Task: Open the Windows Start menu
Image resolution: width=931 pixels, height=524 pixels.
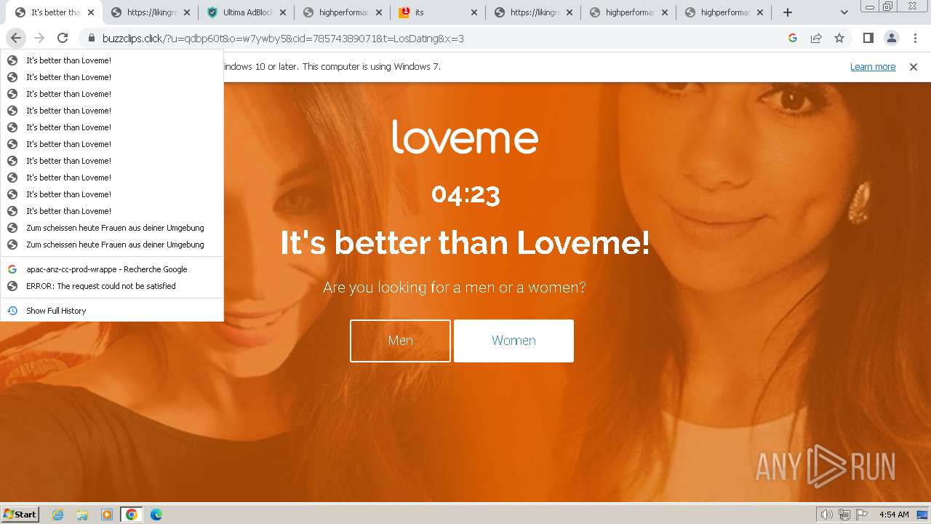Action: (20, 514)
